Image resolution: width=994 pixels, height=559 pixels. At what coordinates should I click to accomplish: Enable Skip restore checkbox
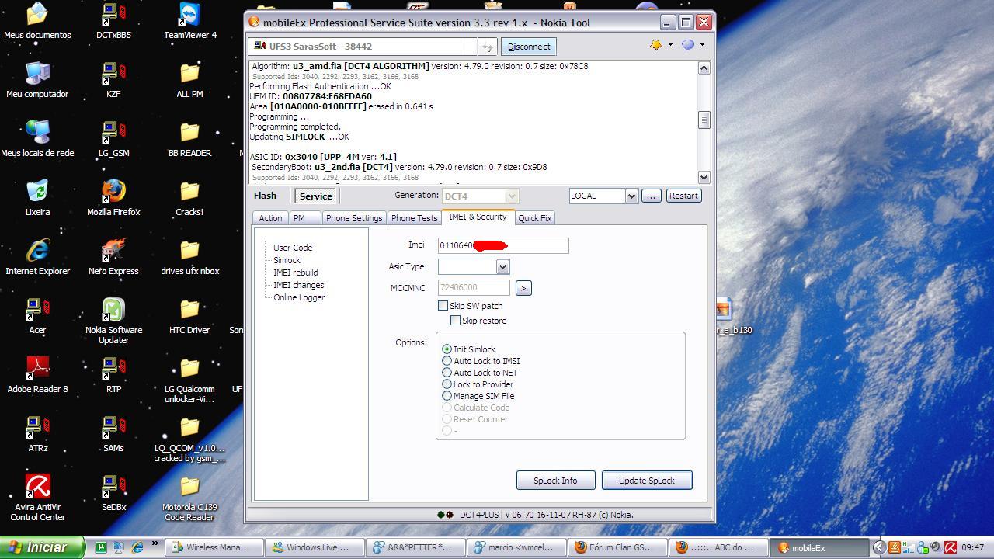coord(455,321)
